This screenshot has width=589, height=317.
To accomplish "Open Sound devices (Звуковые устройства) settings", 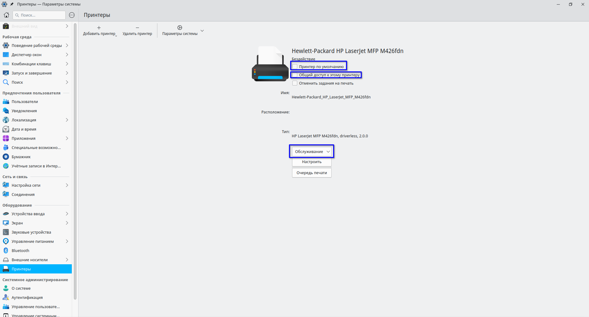I will tap(31, 232).
